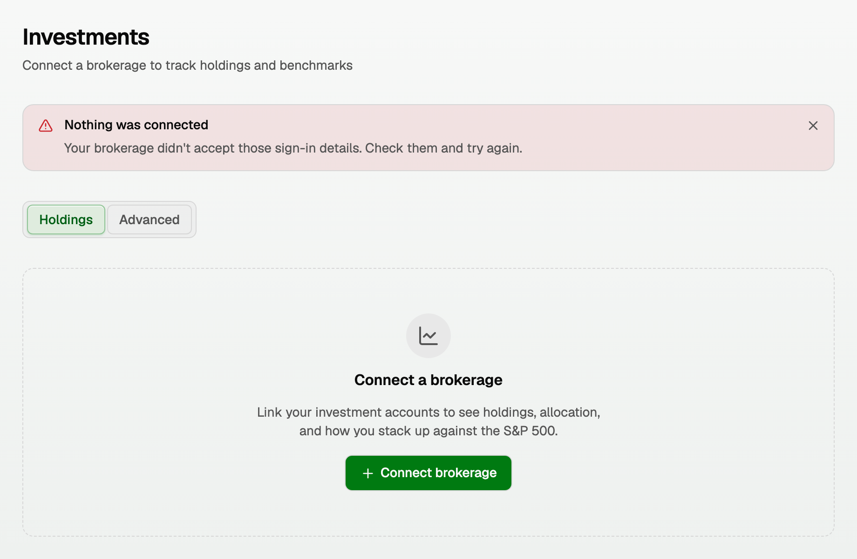Switch to the Holdings tab
The width and height of the screenshot is (857, 559).
pyautogui.click(x=66, y=220)
